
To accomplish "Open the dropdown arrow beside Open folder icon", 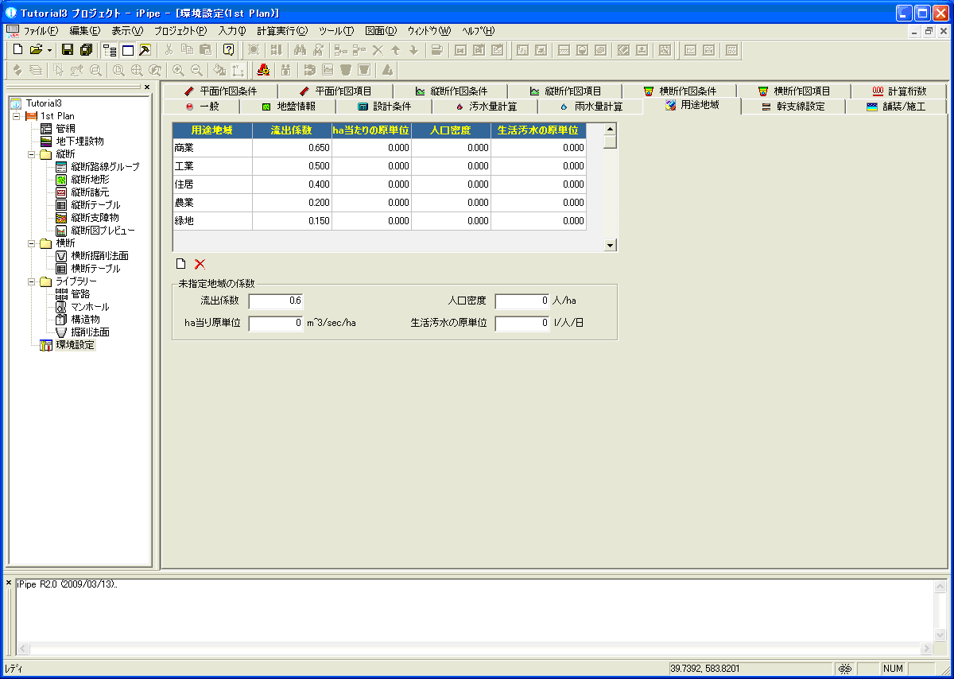I will click(x=49, y=49).
